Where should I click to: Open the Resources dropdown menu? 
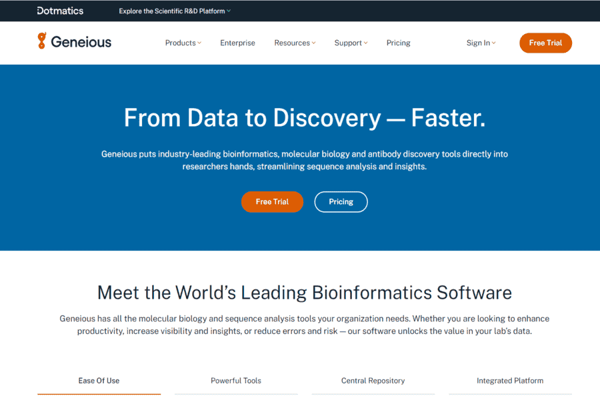(295, 43)
